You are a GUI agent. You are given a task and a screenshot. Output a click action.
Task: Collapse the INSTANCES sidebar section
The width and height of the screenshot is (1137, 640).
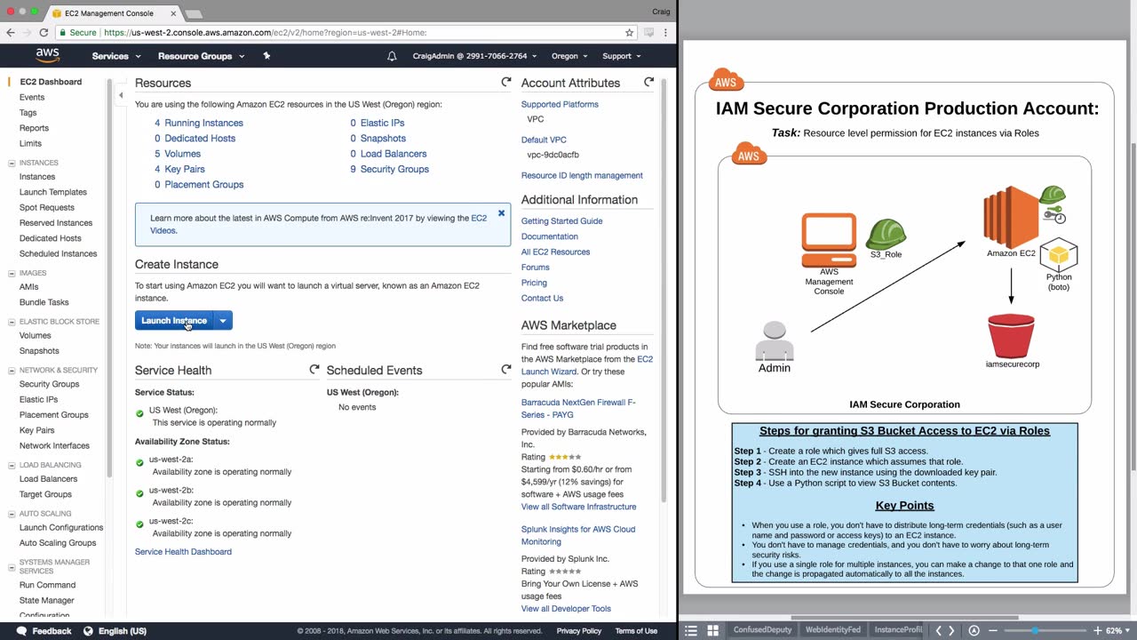(12, 163)
